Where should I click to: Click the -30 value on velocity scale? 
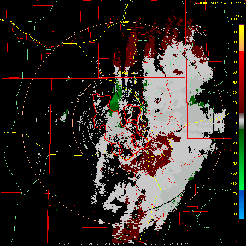pyautogui.click(x=234, y=153)
